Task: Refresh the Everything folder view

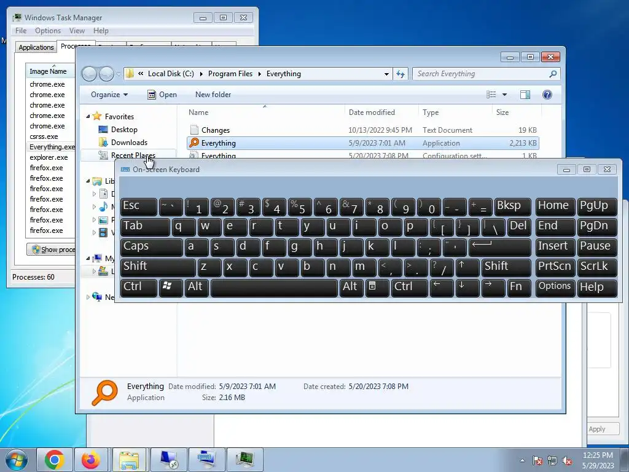Action: coord(400,74)
